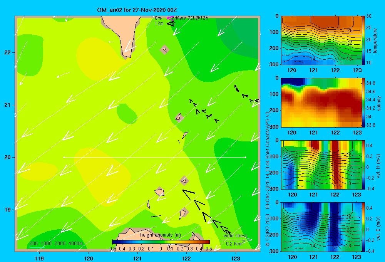Click the 34.8 tick on salinity colorbar
Screen dimensions: 385x262
pos(370,83)
